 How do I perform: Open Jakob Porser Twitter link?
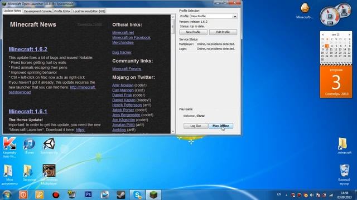coord(123,110)
